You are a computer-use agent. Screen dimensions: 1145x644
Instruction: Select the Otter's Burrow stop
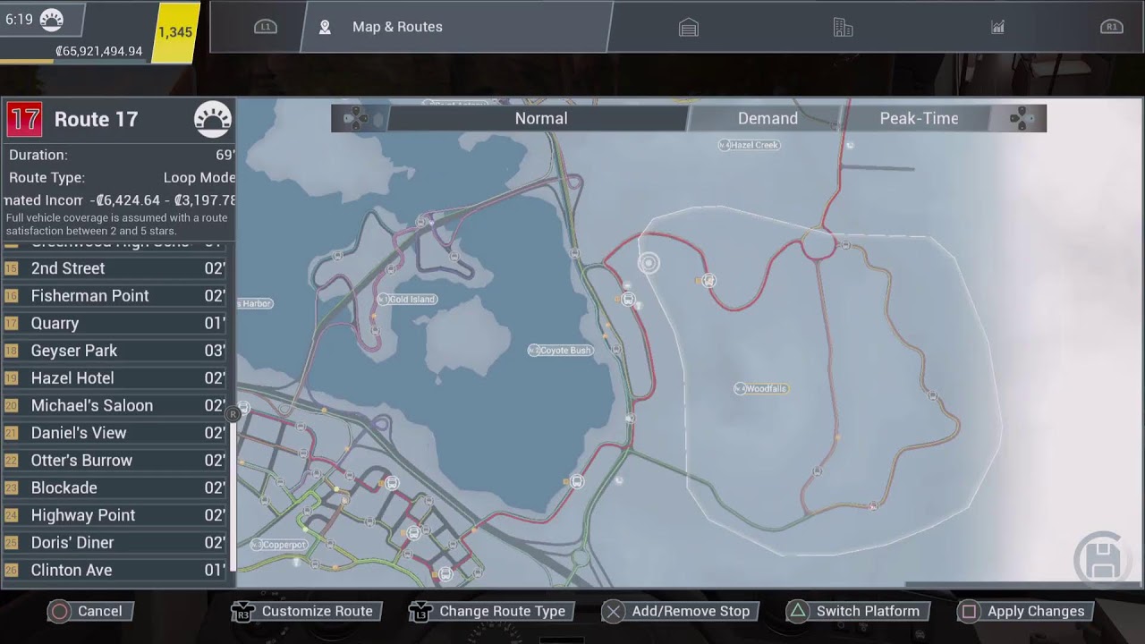[115, 461]
